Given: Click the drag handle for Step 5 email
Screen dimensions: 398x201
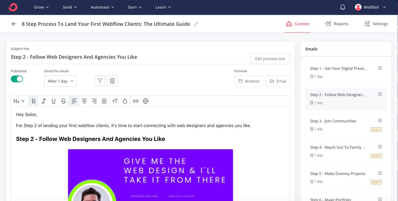Looking at the screenshot, I should [x=380, y=173].
